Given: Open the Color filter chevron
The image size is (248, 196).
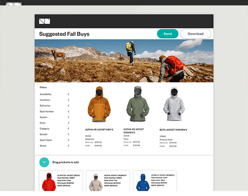Looking at the screenshot, I should pos(69,123).
